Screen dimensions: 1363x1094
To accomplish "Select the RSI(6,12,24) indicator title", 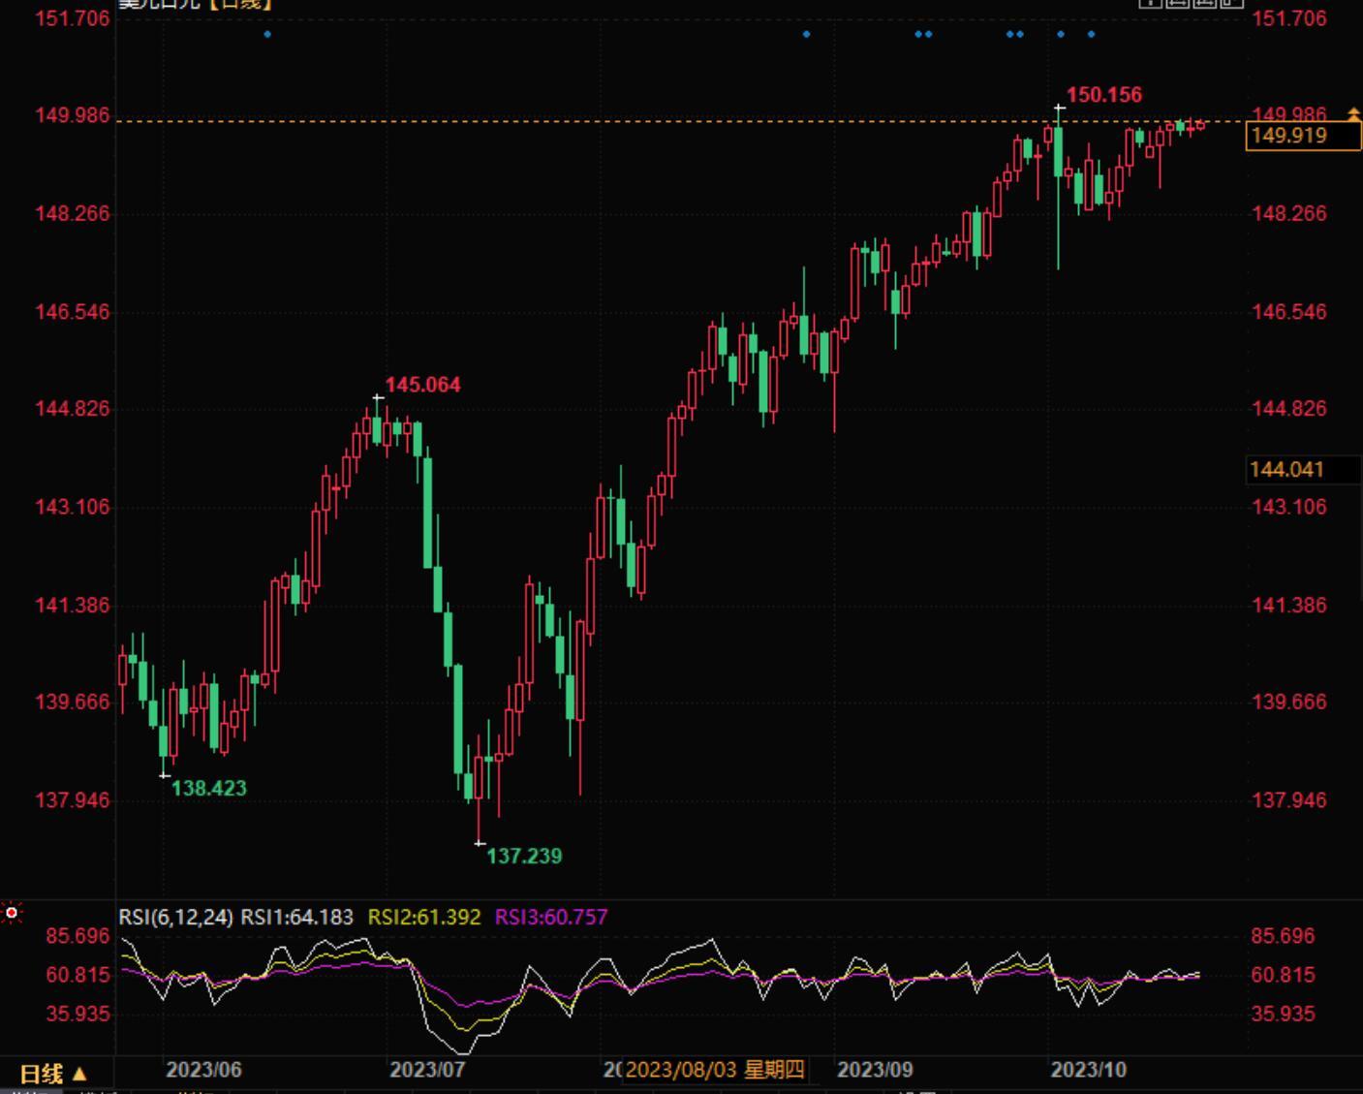I will [175, 917].
